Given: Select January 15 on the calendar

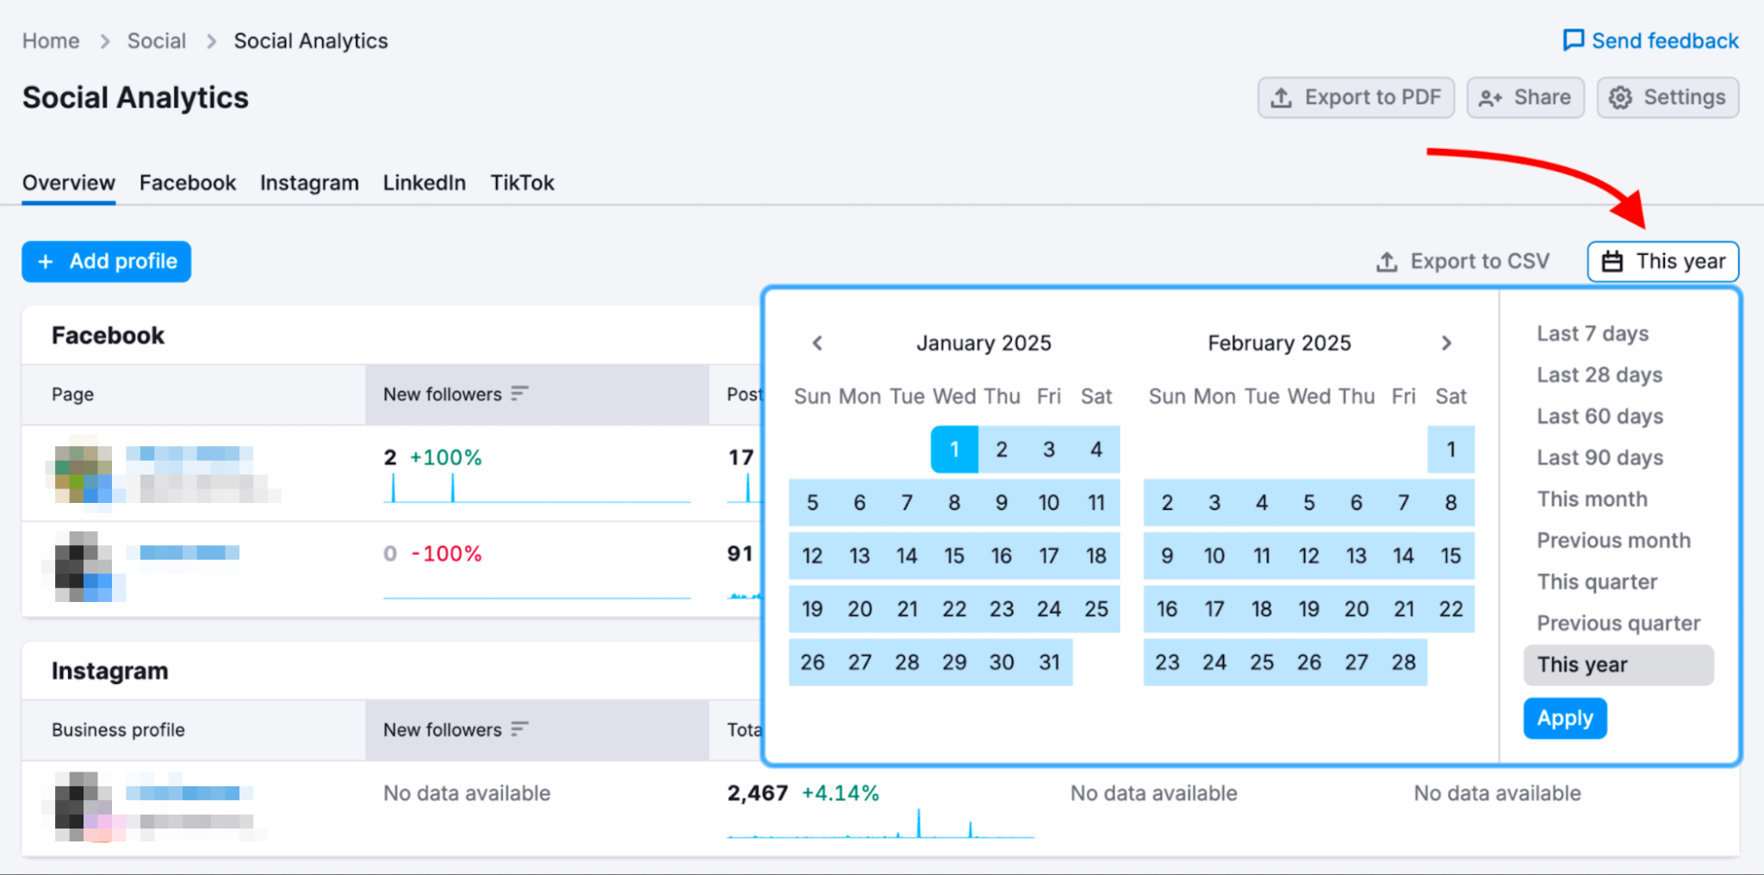Looking at the screenshot, I should pyautogui.click(x=953, y=555).
